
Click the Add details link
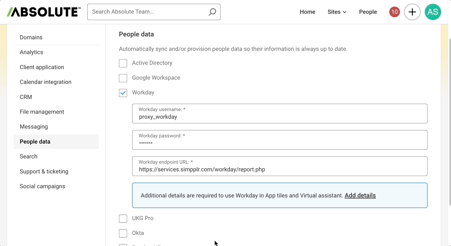(x=360, y=195)
